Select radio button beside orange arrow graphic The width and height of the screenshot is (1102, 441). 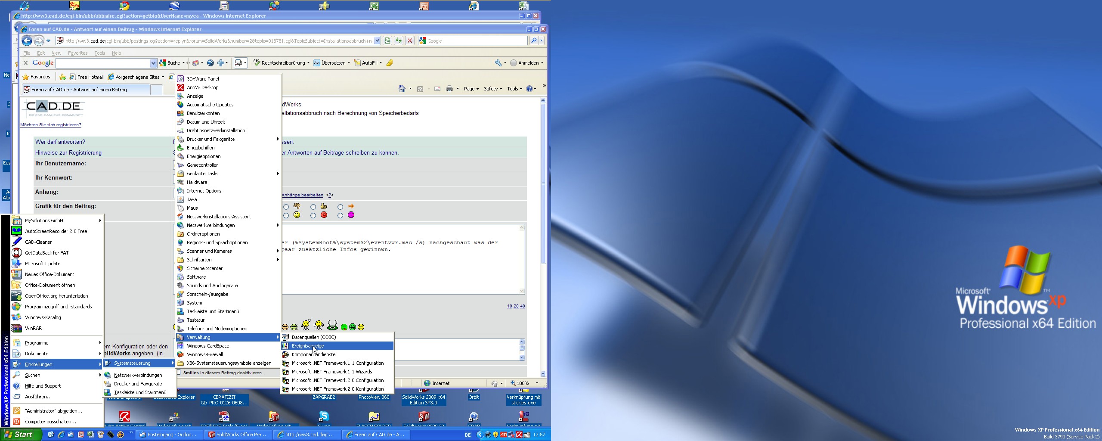(341, 207)
